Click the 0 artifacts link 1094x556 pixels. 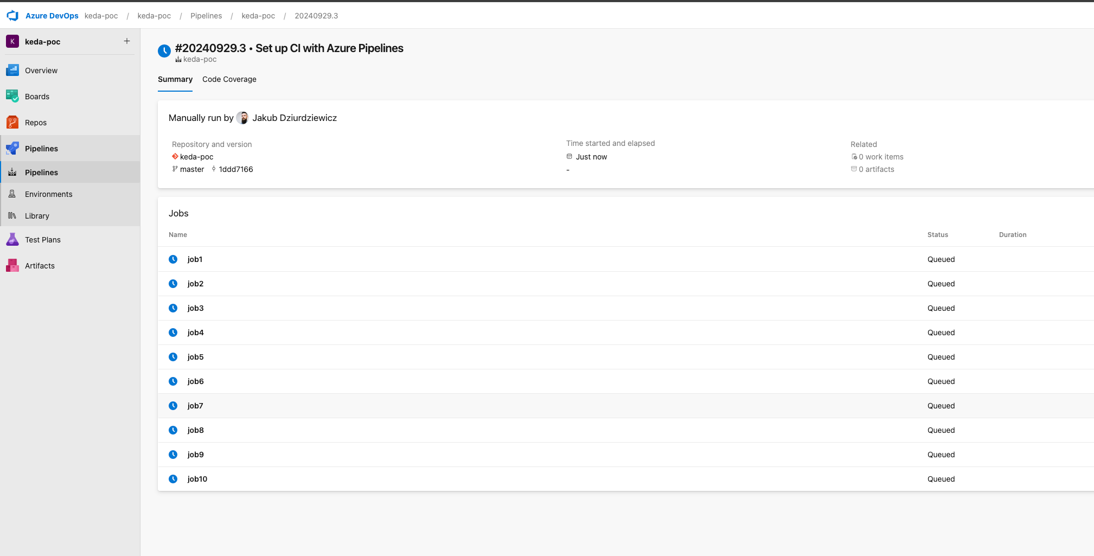click(877, 169)
